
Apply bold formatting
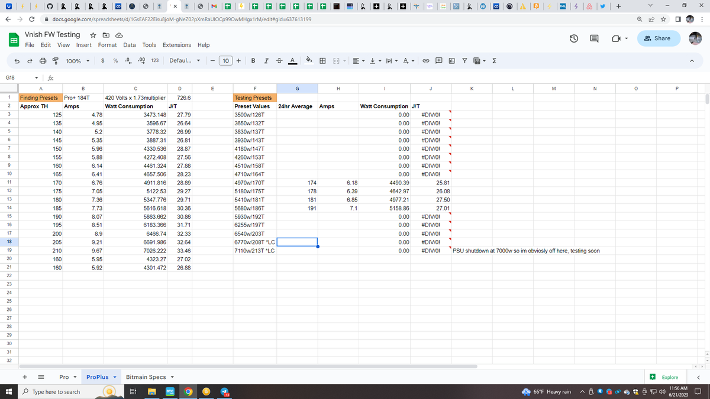pos(253,60)
